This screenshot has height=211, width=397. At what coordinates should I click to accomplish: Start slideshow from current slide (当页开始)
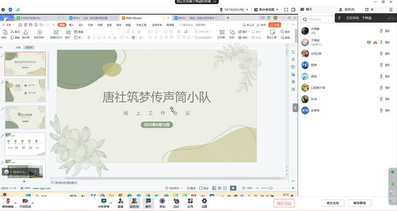[40, 34]
